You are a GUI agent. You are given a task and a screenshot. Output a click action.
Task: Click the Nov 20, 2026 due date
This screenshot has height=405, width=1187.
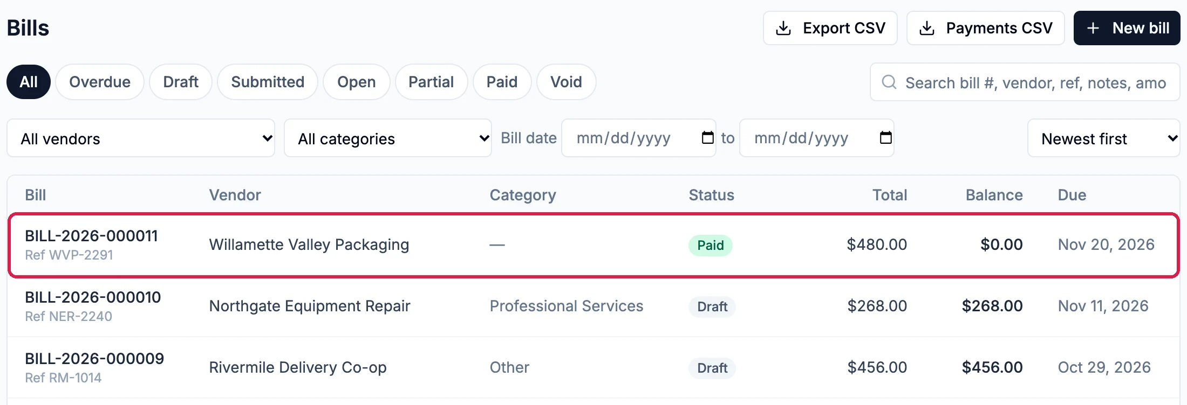[x=1106, y=245]
